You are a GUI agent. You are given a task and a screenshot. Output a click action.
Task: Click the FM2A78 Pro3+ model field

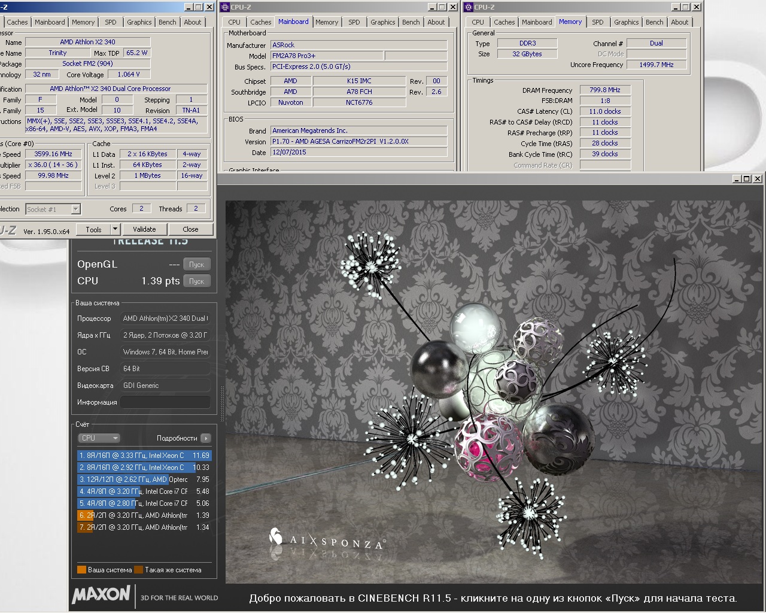(x=327, y=56)
